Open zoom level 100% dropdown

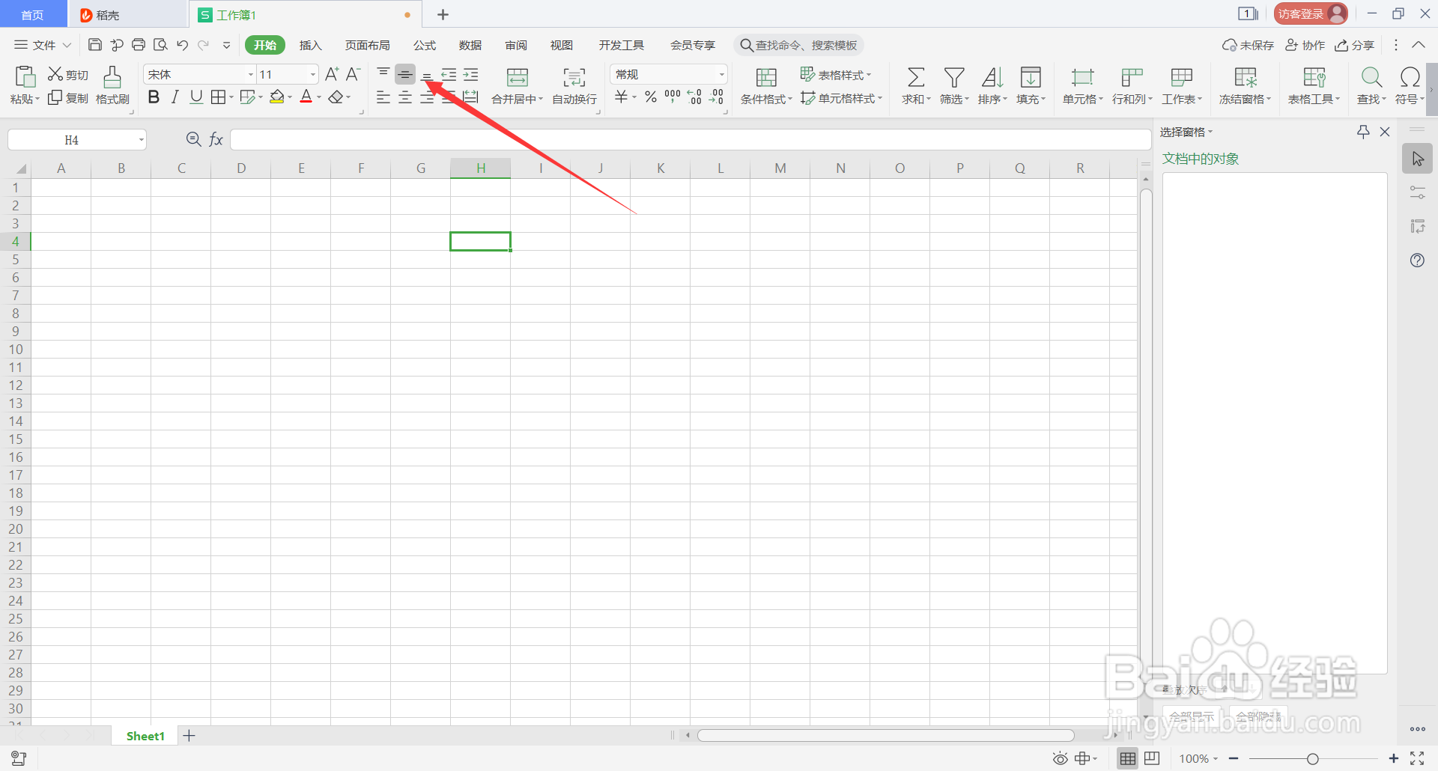point(1198,759)
